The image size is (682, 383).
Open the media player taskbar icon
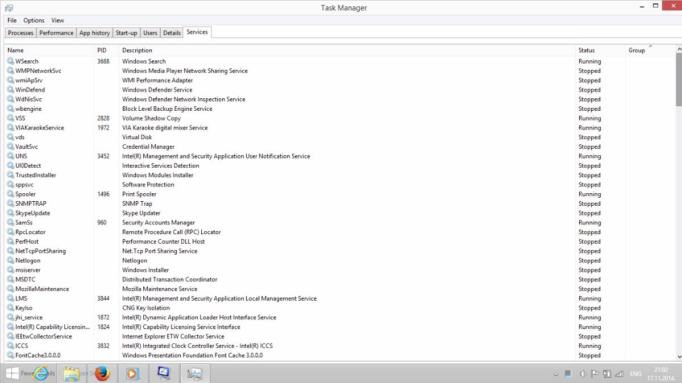click(x=132, y=373)
